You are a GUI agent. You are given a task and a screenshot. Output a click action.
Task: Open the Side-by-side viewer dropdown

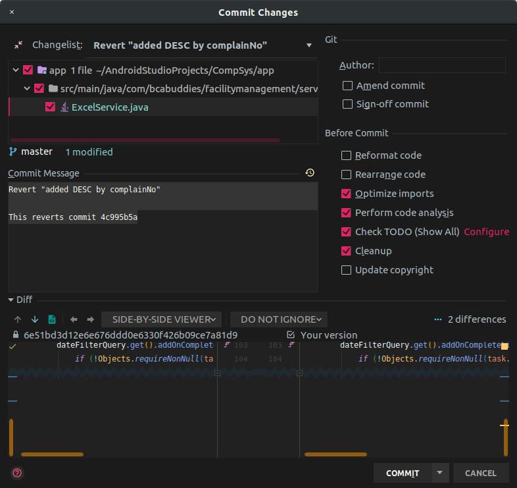tap(162, 319)
